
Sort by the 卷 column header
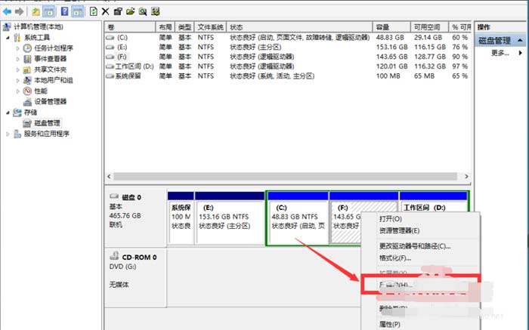[130, 27]
